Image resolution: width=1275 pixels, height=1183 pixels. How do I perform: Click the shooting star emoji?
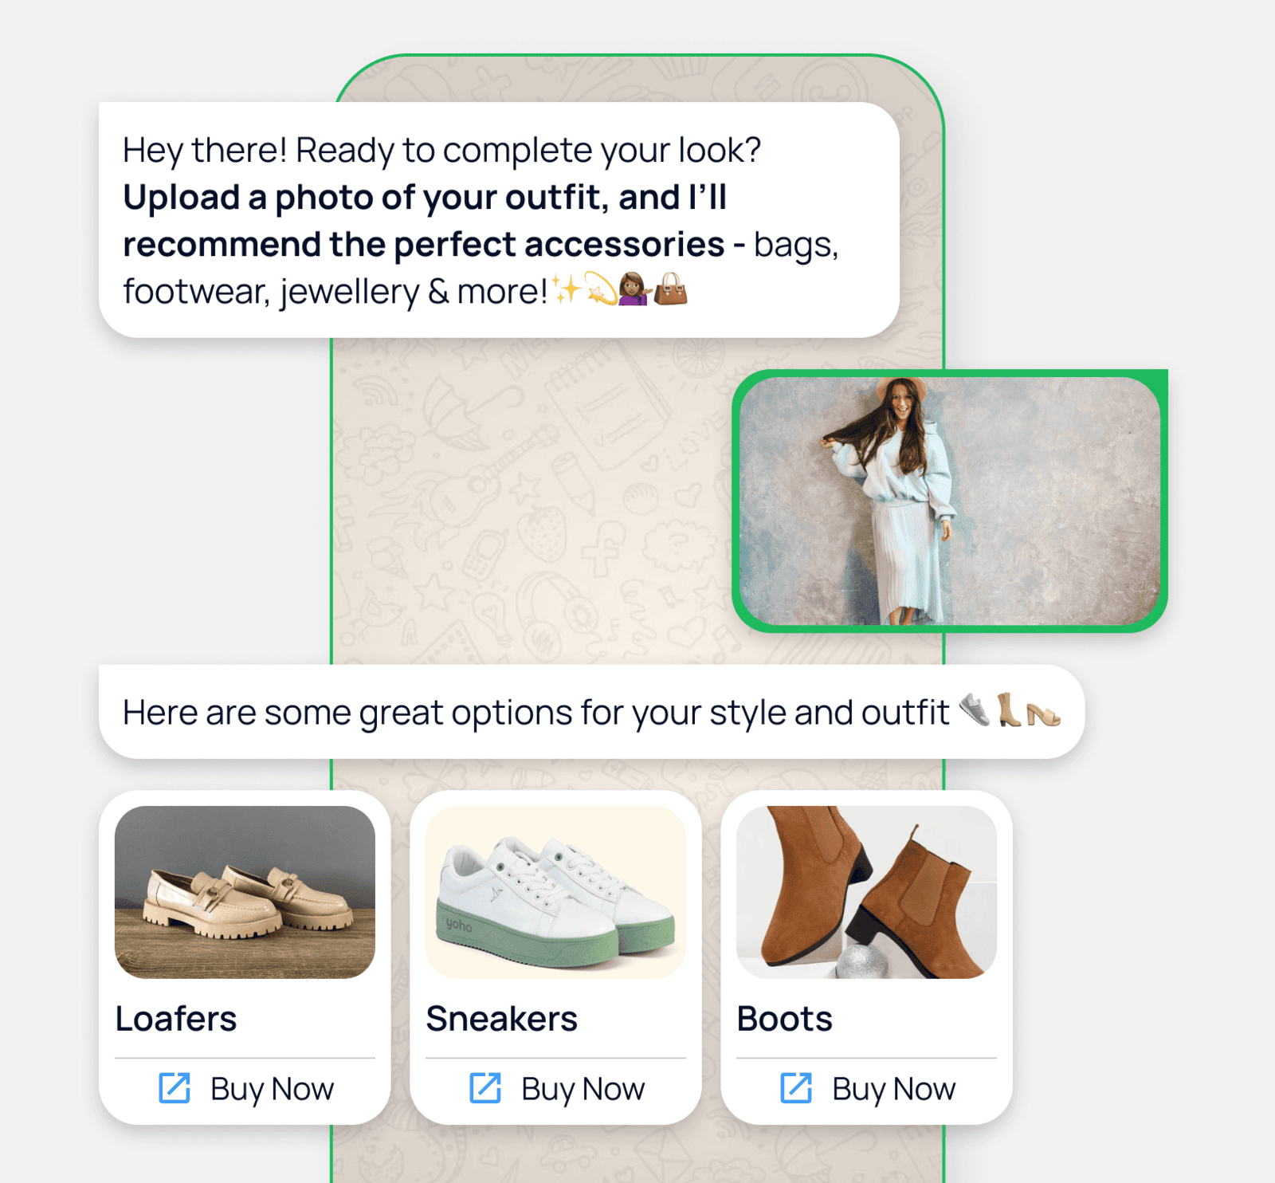[602, 289]
